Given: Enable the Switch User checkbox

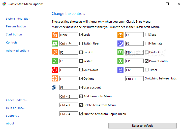Looking at the screenshot, I should 81,43.
